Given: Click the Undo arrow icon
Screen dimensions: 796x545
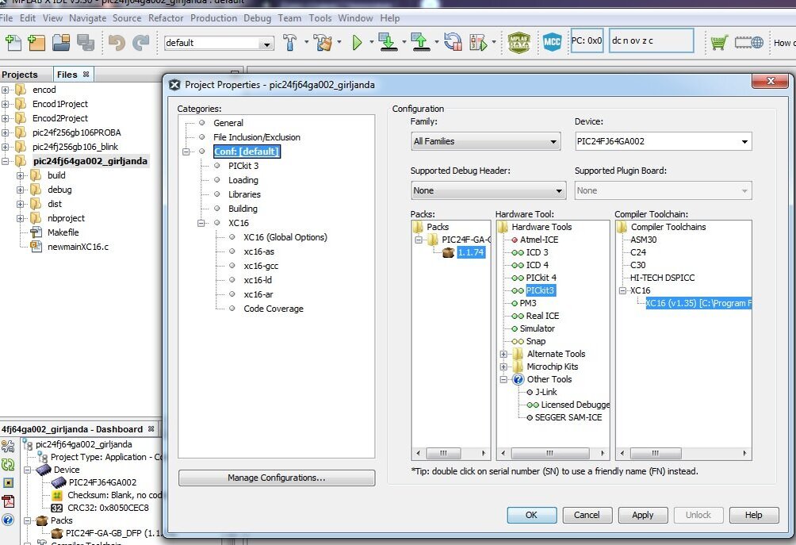Looking at the screenshot, I should tap(117, 43).
